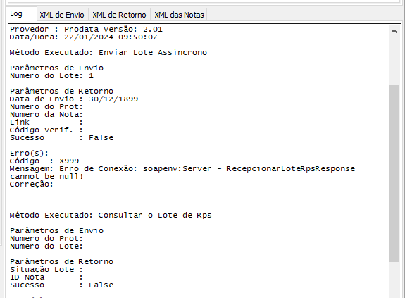Click the 'Código Verif.' line
The height and width of the screenshot is (298, 405).
46,130
